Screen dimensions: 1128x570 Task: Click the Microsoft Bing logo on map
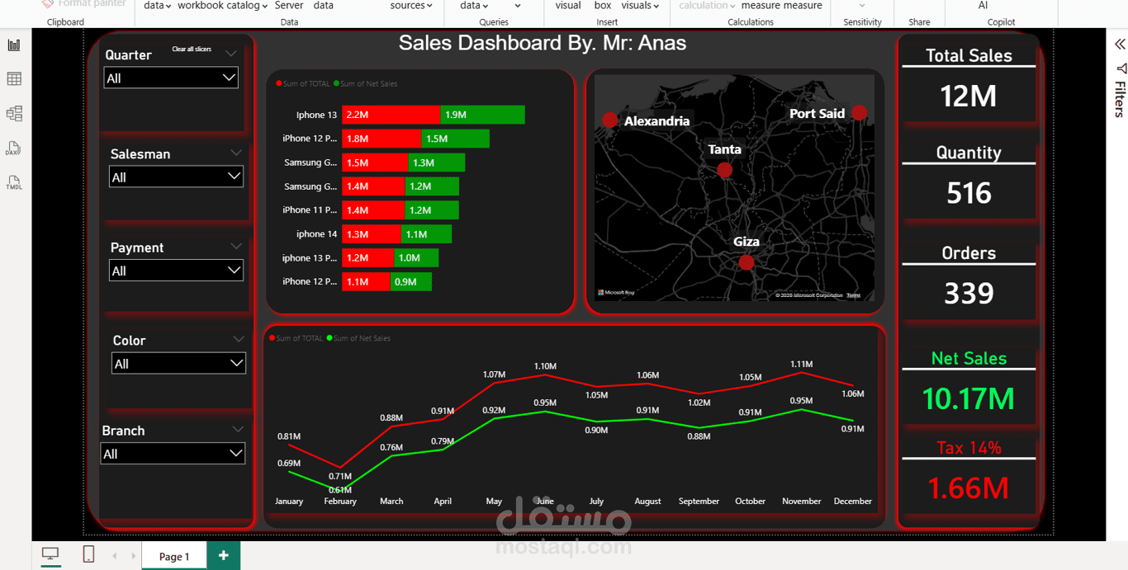pos(616,293)
